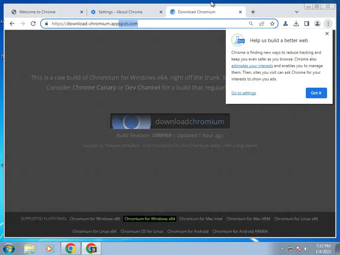
Task: Open Chrome Labs experiments flask icon
Action: [x=286, y=24]
